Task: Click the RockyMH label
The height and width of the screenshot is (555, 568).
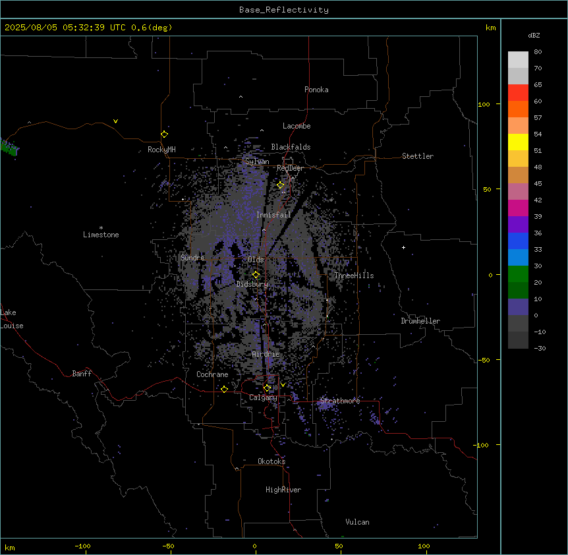Action: point(161,150)
